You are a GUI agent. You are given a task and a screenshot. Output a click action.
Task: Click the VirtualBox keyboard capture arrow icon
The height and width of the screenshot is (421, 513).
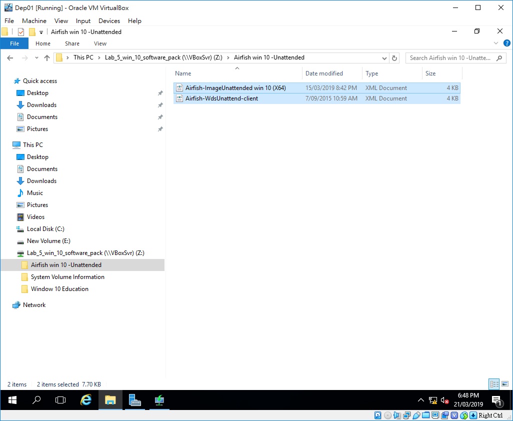click(473, 415)
